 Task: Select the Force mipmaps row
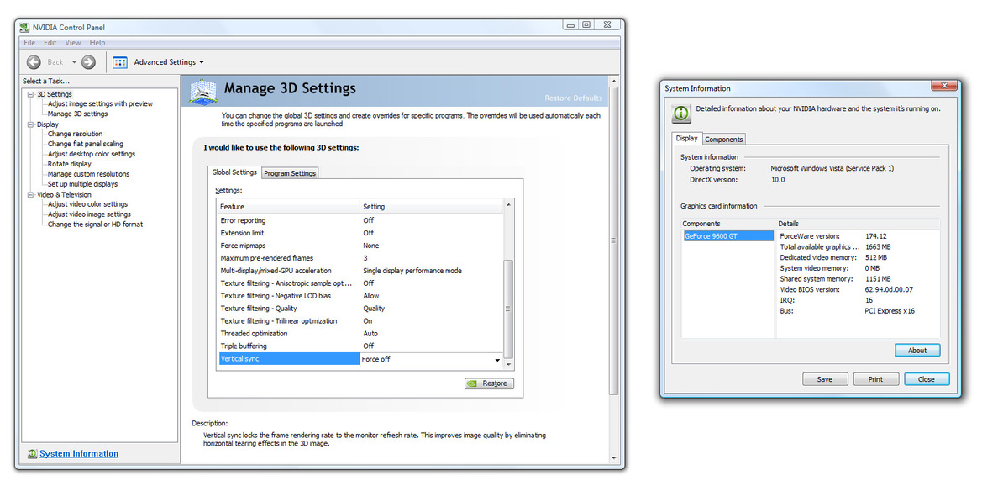pyautogui.click(x=360, y=246)
